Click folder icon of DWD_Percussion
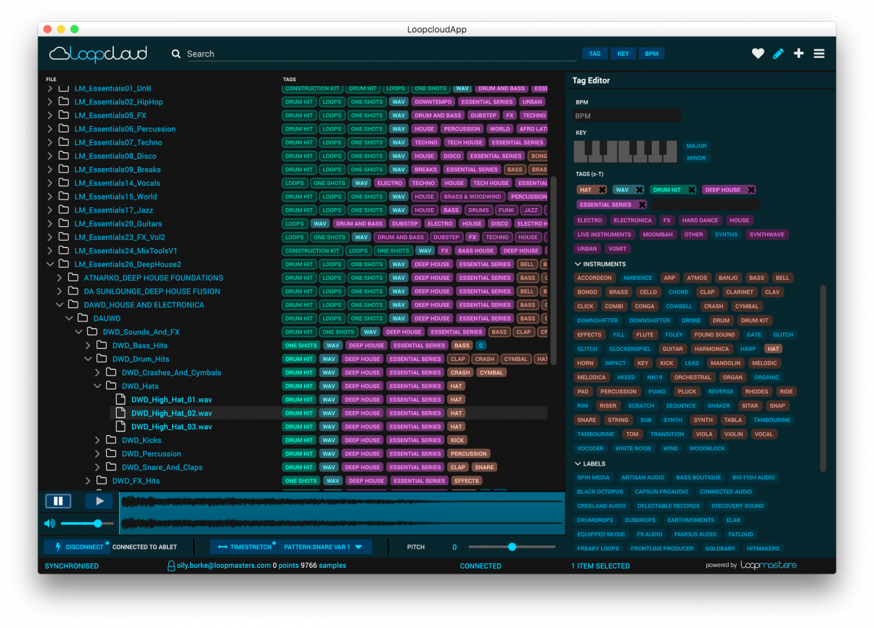 [x=111, y=454]
